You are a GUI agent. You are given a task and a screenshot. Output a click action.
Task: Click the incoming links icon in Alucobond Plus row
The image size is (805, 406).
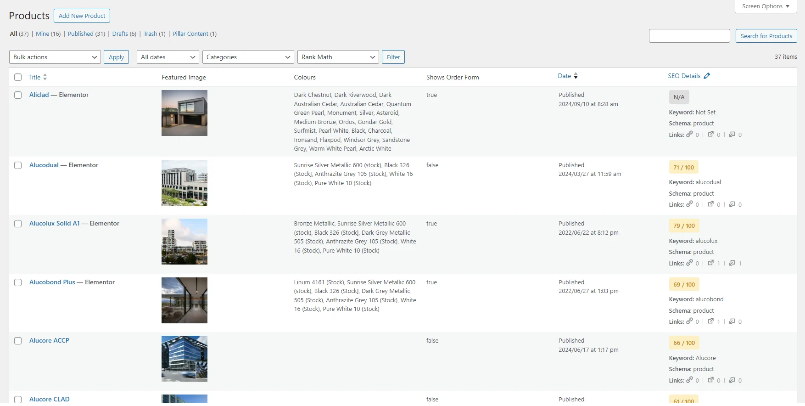click(x=732, y=321)
